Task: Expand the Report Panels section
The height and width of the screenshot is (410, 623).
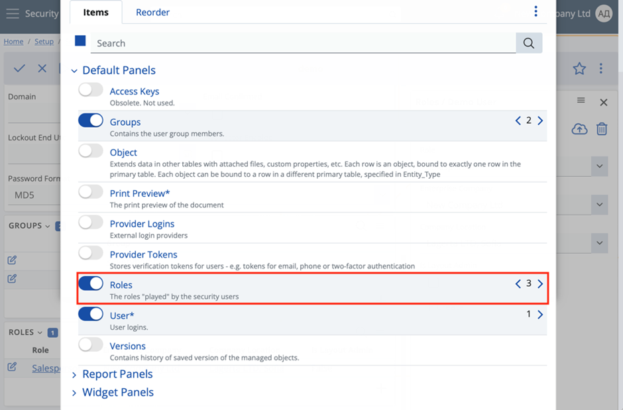Action: tap(74, 375)
